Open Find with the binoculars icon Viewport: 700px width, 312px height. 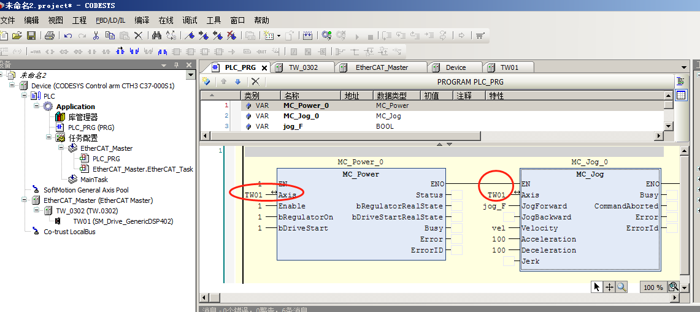[x=156, y=36]
